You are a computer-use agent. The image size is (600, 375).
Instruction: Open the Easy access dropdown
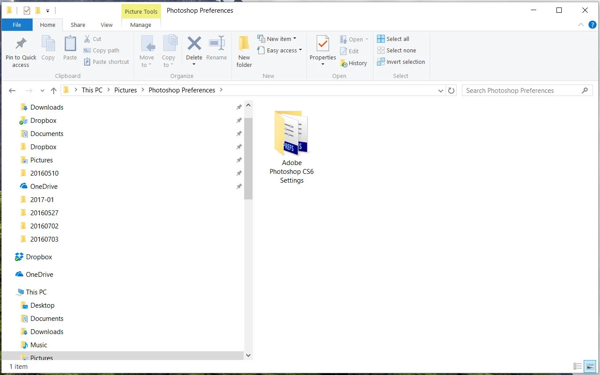[280, 50]
